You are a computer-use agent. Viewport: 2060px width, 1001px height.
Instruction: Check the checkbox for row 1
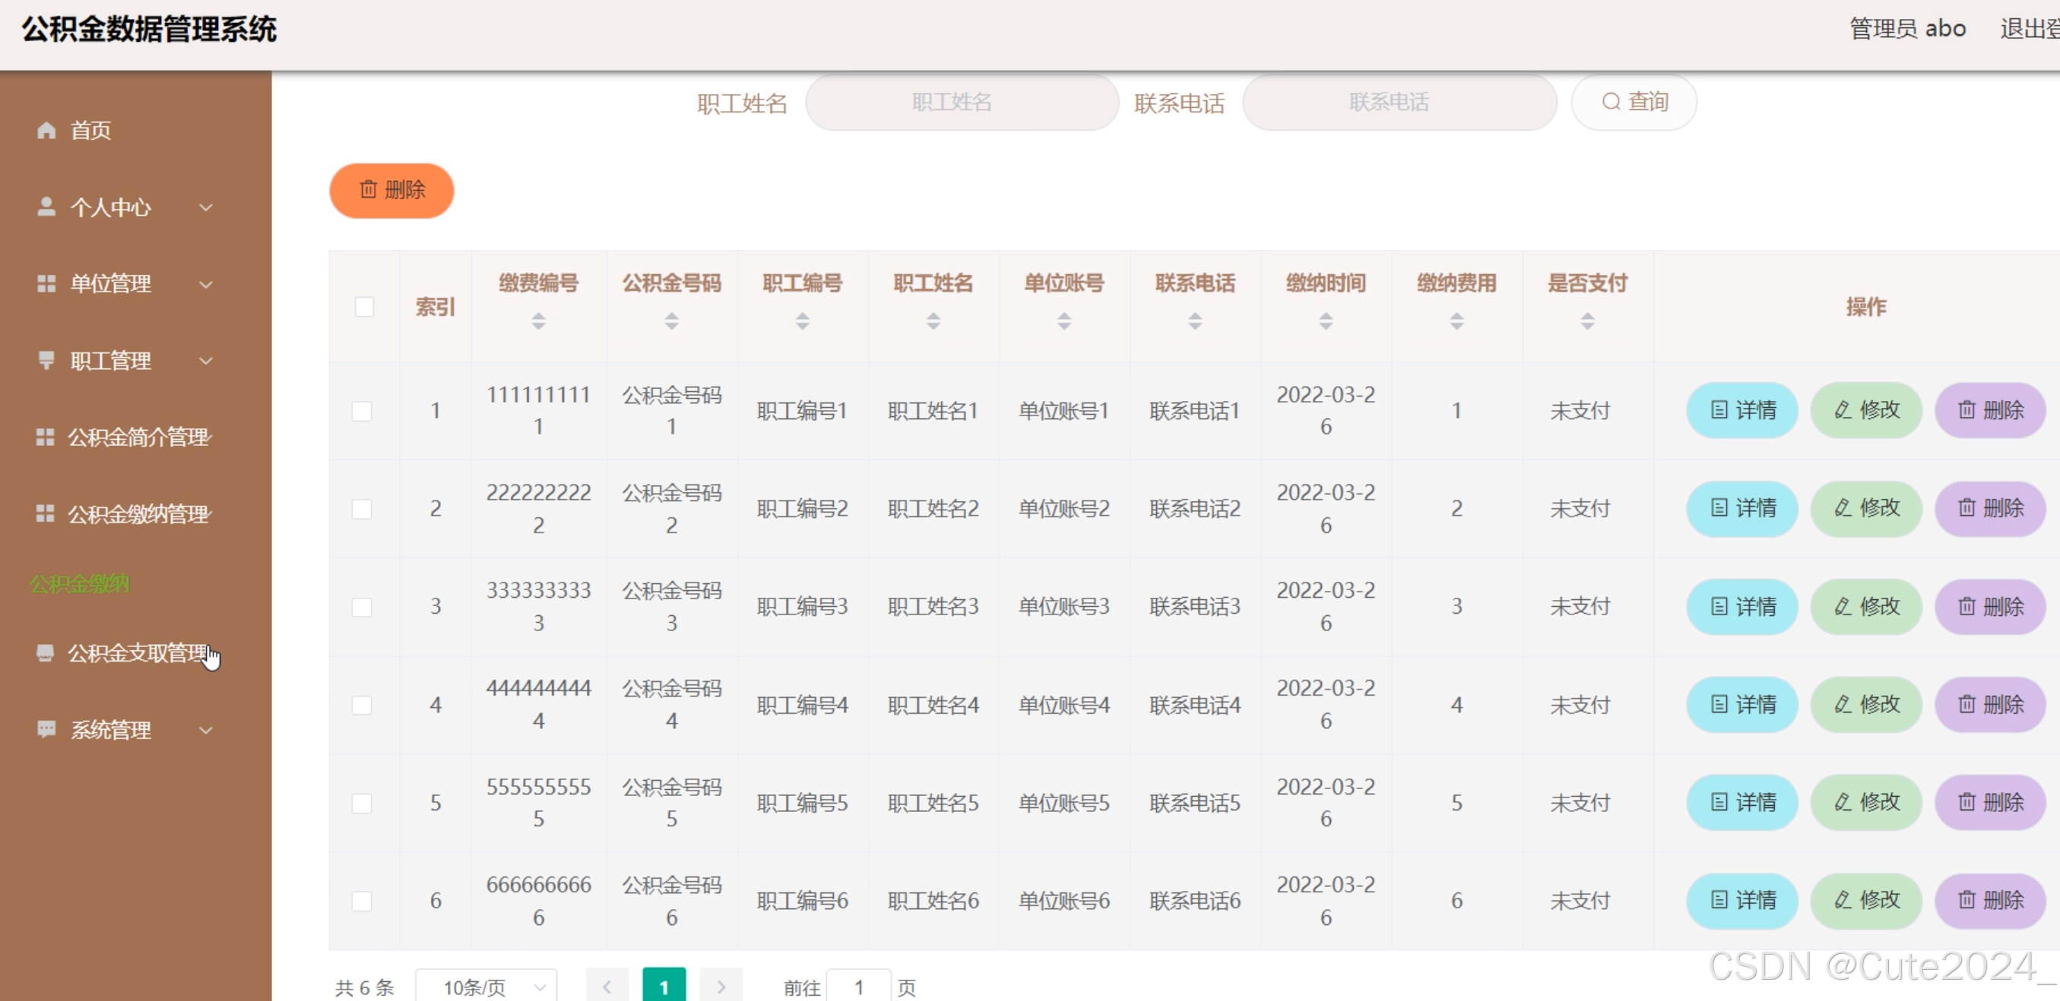pyautogui.click(x=362, y=411)
